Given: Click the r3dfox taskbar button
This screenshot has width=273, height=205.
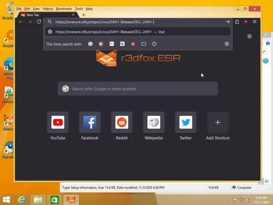Looking at the screenshot, I should 71,200.
